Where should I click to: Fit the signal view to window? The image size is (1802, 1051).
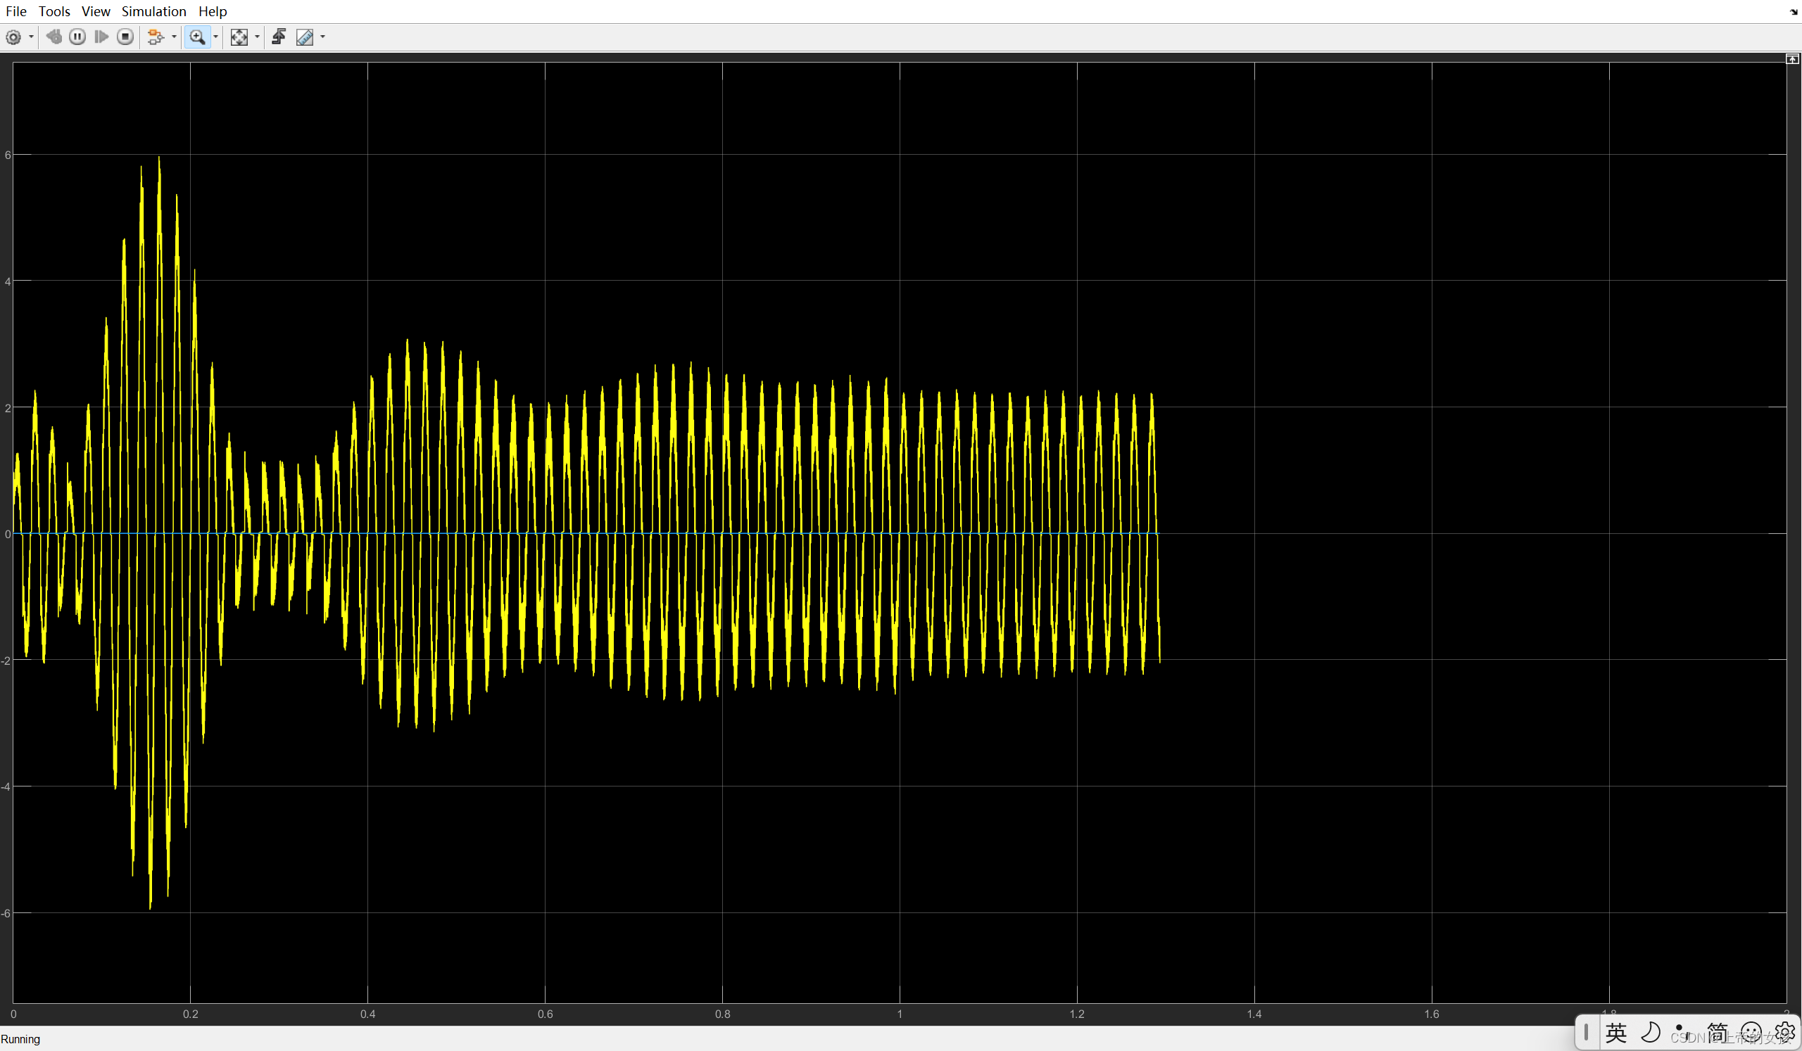click(x=241, y=37)
